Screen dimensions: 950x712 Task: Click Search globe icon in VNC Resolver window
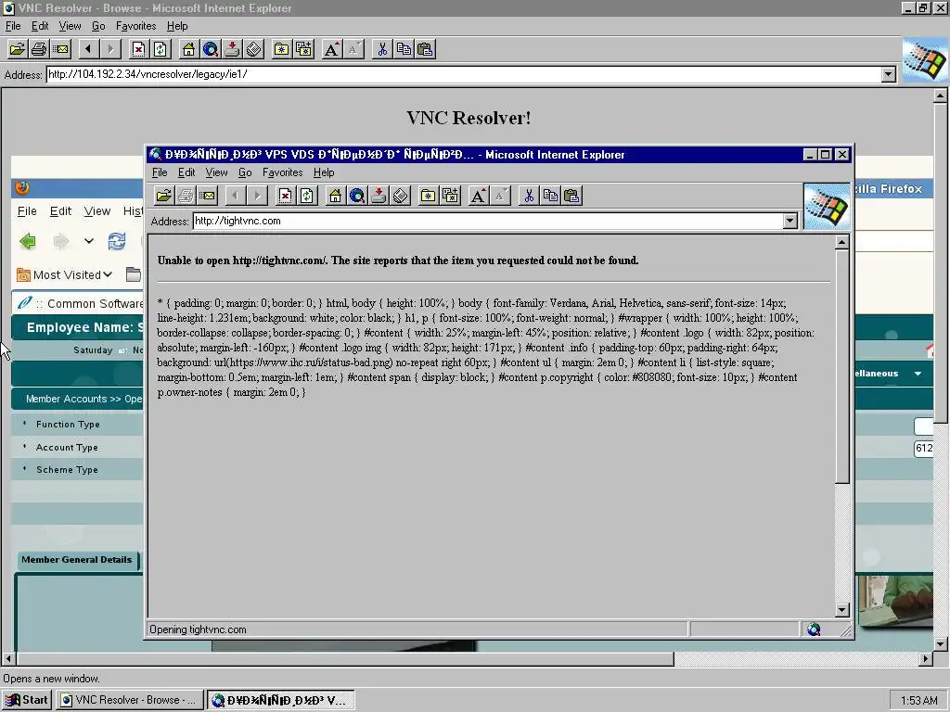click(211, 49)
